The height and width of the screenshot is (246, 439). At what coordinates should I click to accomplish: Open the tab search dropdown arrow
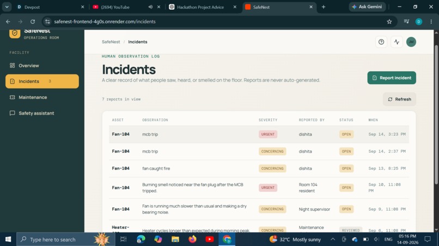[x=7, y=7]
